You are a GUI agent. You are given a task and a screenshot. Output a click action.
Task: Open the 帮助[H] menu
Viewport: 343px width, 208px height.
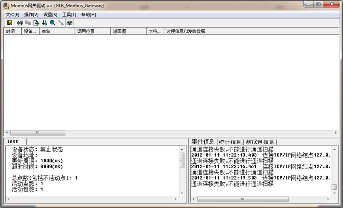tap(89, 15)
